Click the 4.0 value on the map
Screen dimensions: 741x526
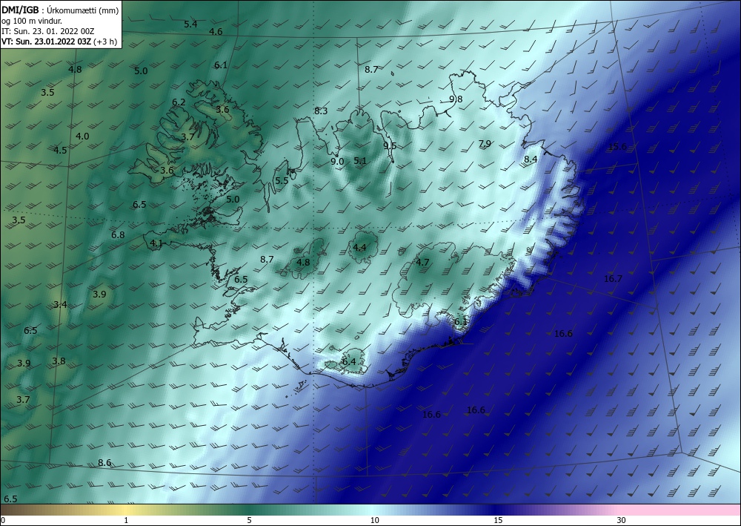pos(82,137)
